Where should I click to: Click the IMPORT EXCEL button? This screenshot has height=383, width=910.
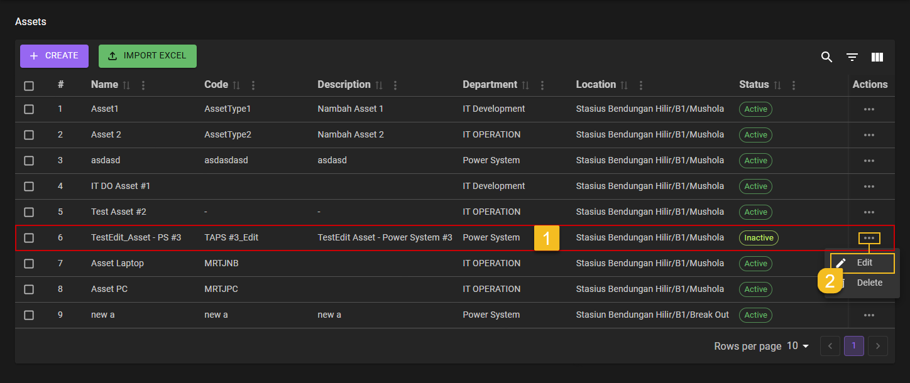point(148,56)
